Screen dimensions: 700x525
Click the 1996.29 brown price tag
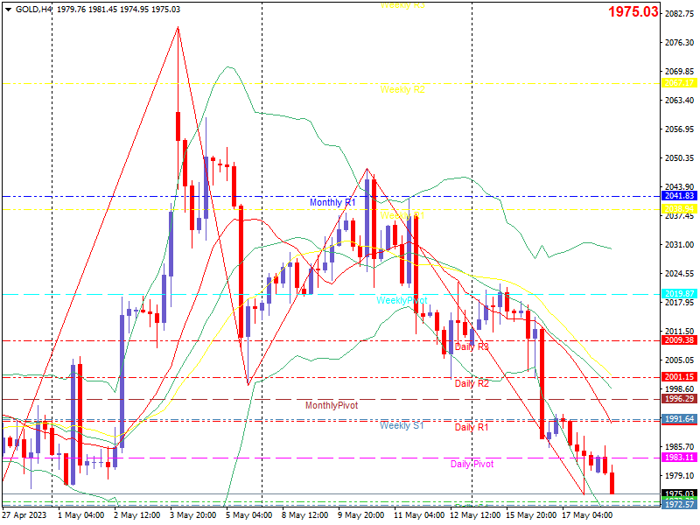tap(680, 399)
